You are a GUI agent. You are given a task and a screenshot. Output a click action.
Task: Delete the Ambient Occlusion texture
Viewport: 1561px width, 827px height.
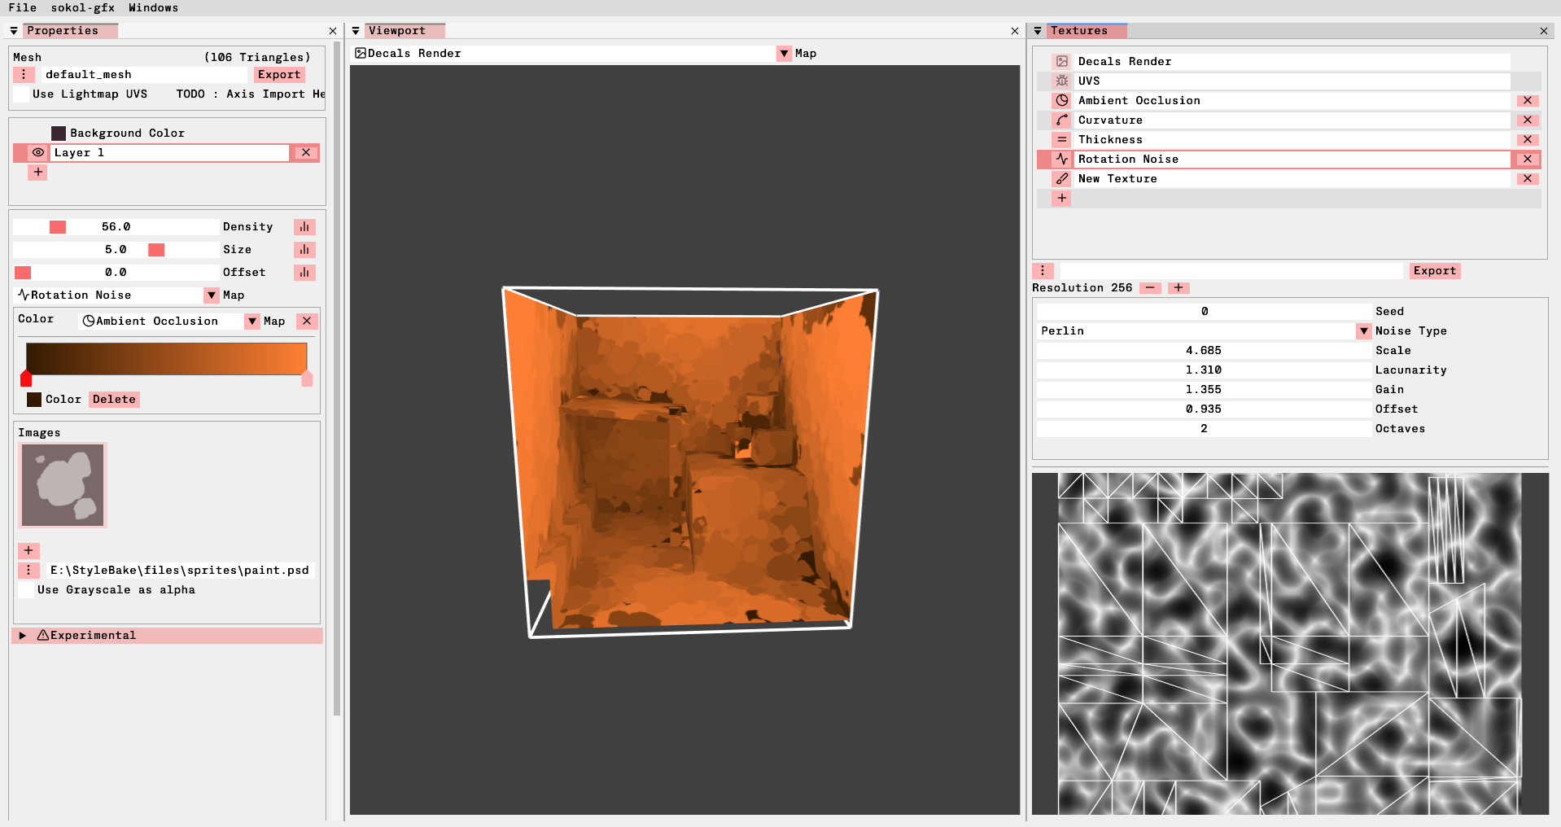click(1528, 100)
